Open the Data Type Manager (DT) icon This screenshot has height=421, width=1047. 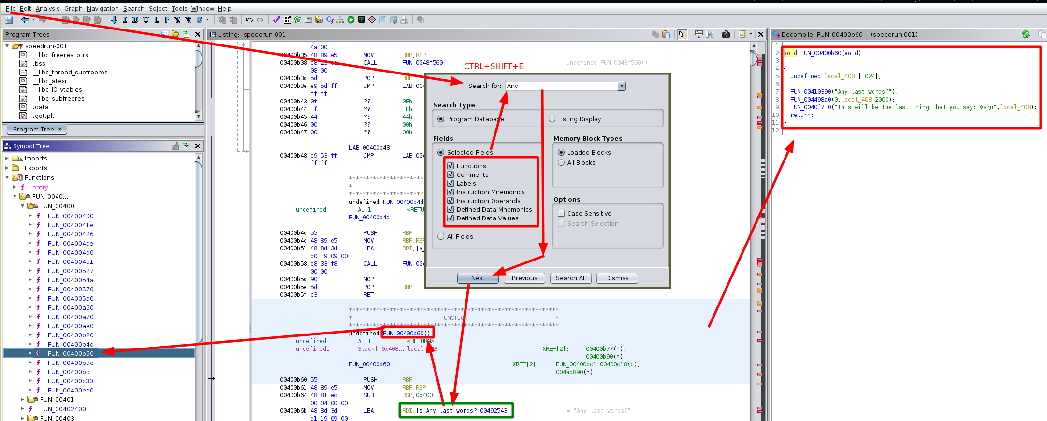319,20
